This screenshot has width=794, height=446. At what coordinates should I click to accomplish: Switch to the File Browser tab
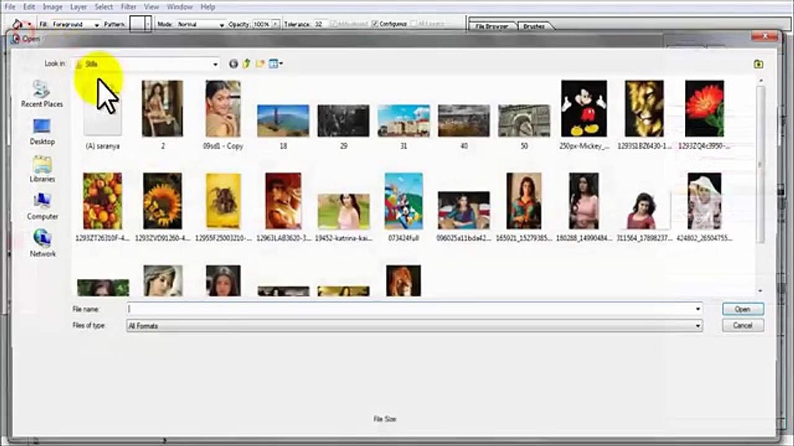491,27
